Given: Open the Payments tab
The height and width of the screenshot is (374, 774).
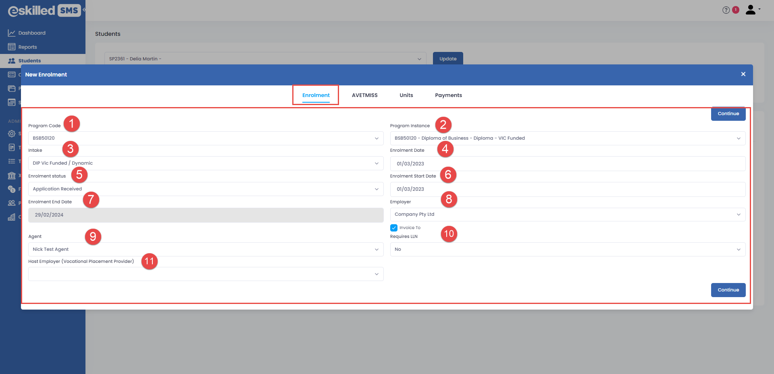Looking at the screenshot, I should 448,95.
